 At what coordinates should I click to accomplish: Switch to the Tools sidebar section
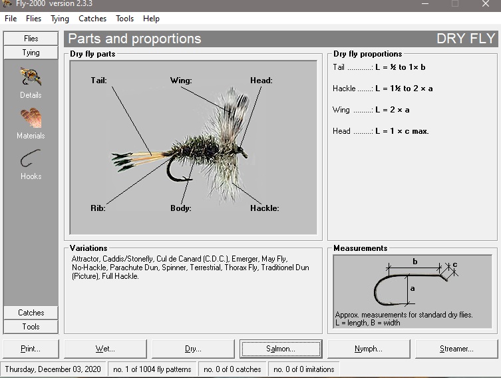(31, 327)
